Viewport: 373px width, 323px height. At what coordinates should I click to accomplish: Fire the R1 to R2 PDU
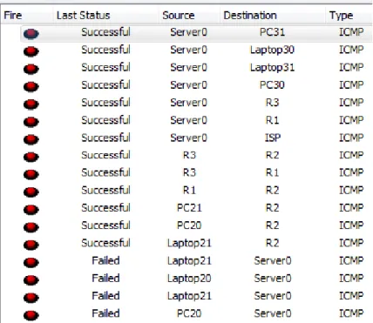click(31, 192)
